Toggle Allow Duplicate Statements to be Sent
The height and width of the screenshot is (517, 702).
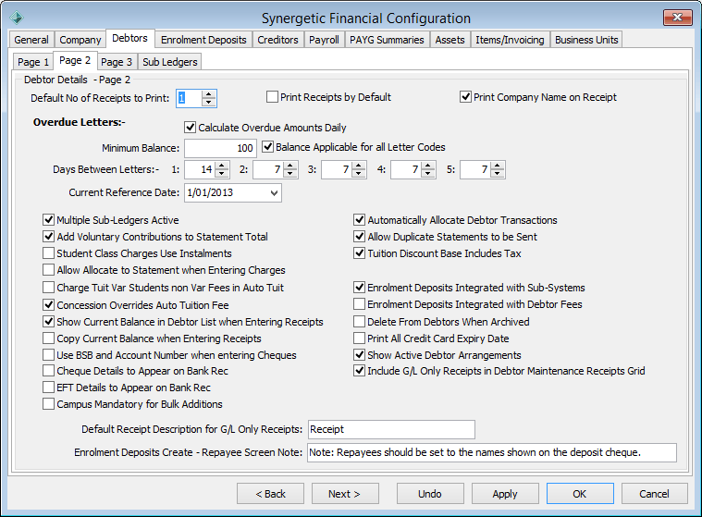[x=359, y=237]
